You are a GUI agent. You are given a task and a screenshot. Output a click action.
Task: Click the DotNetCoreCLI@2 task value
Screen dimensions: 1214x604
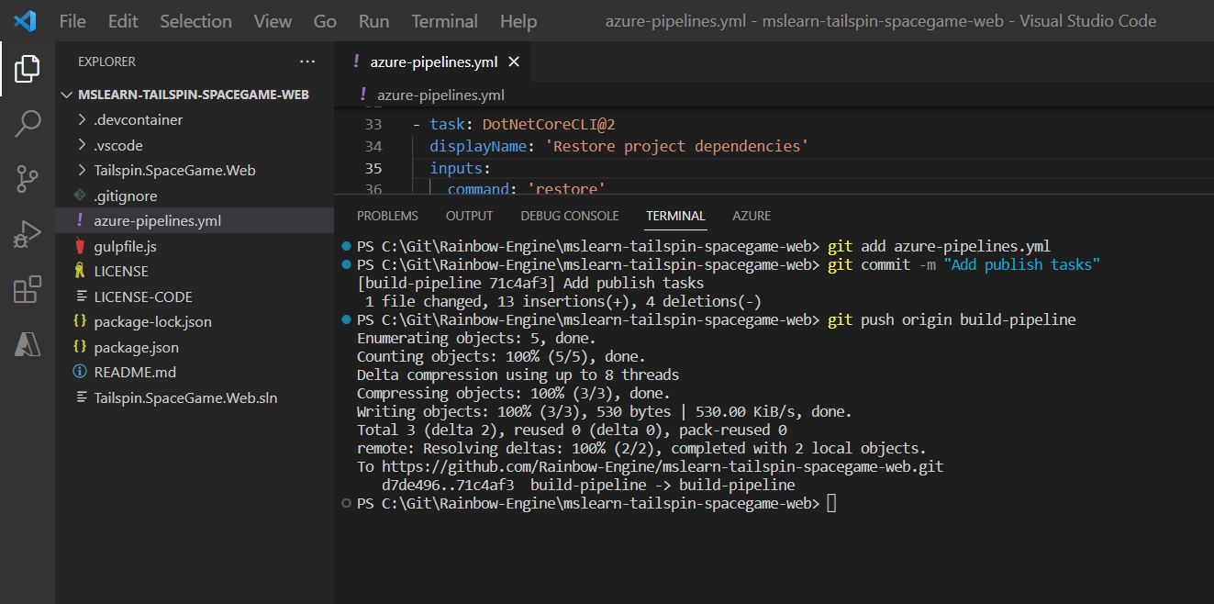pos(548,124)
